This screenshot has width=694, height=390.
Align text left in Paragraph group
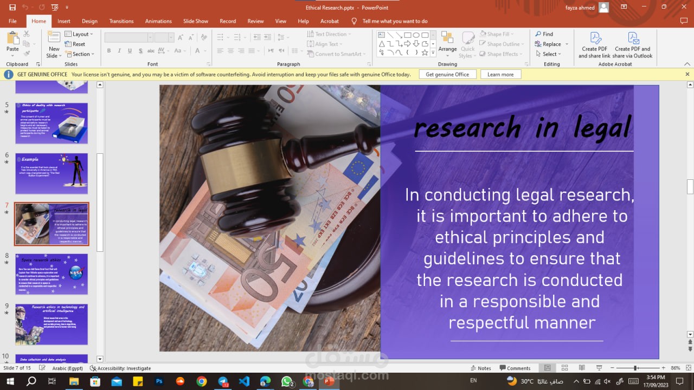coord(220,51)
